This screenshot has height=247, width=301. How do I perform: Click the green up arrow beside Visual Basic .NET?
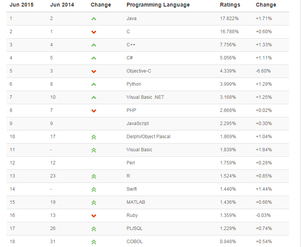tap(93, 97)
